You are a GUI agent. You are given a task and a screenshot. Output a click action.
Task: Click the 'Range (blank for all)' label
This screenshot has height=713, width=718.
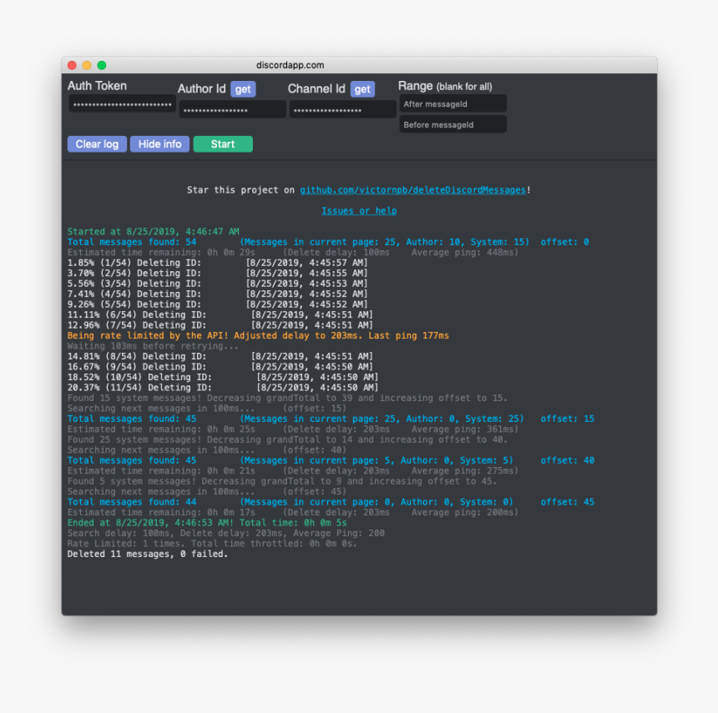click(x=445, y=86)
